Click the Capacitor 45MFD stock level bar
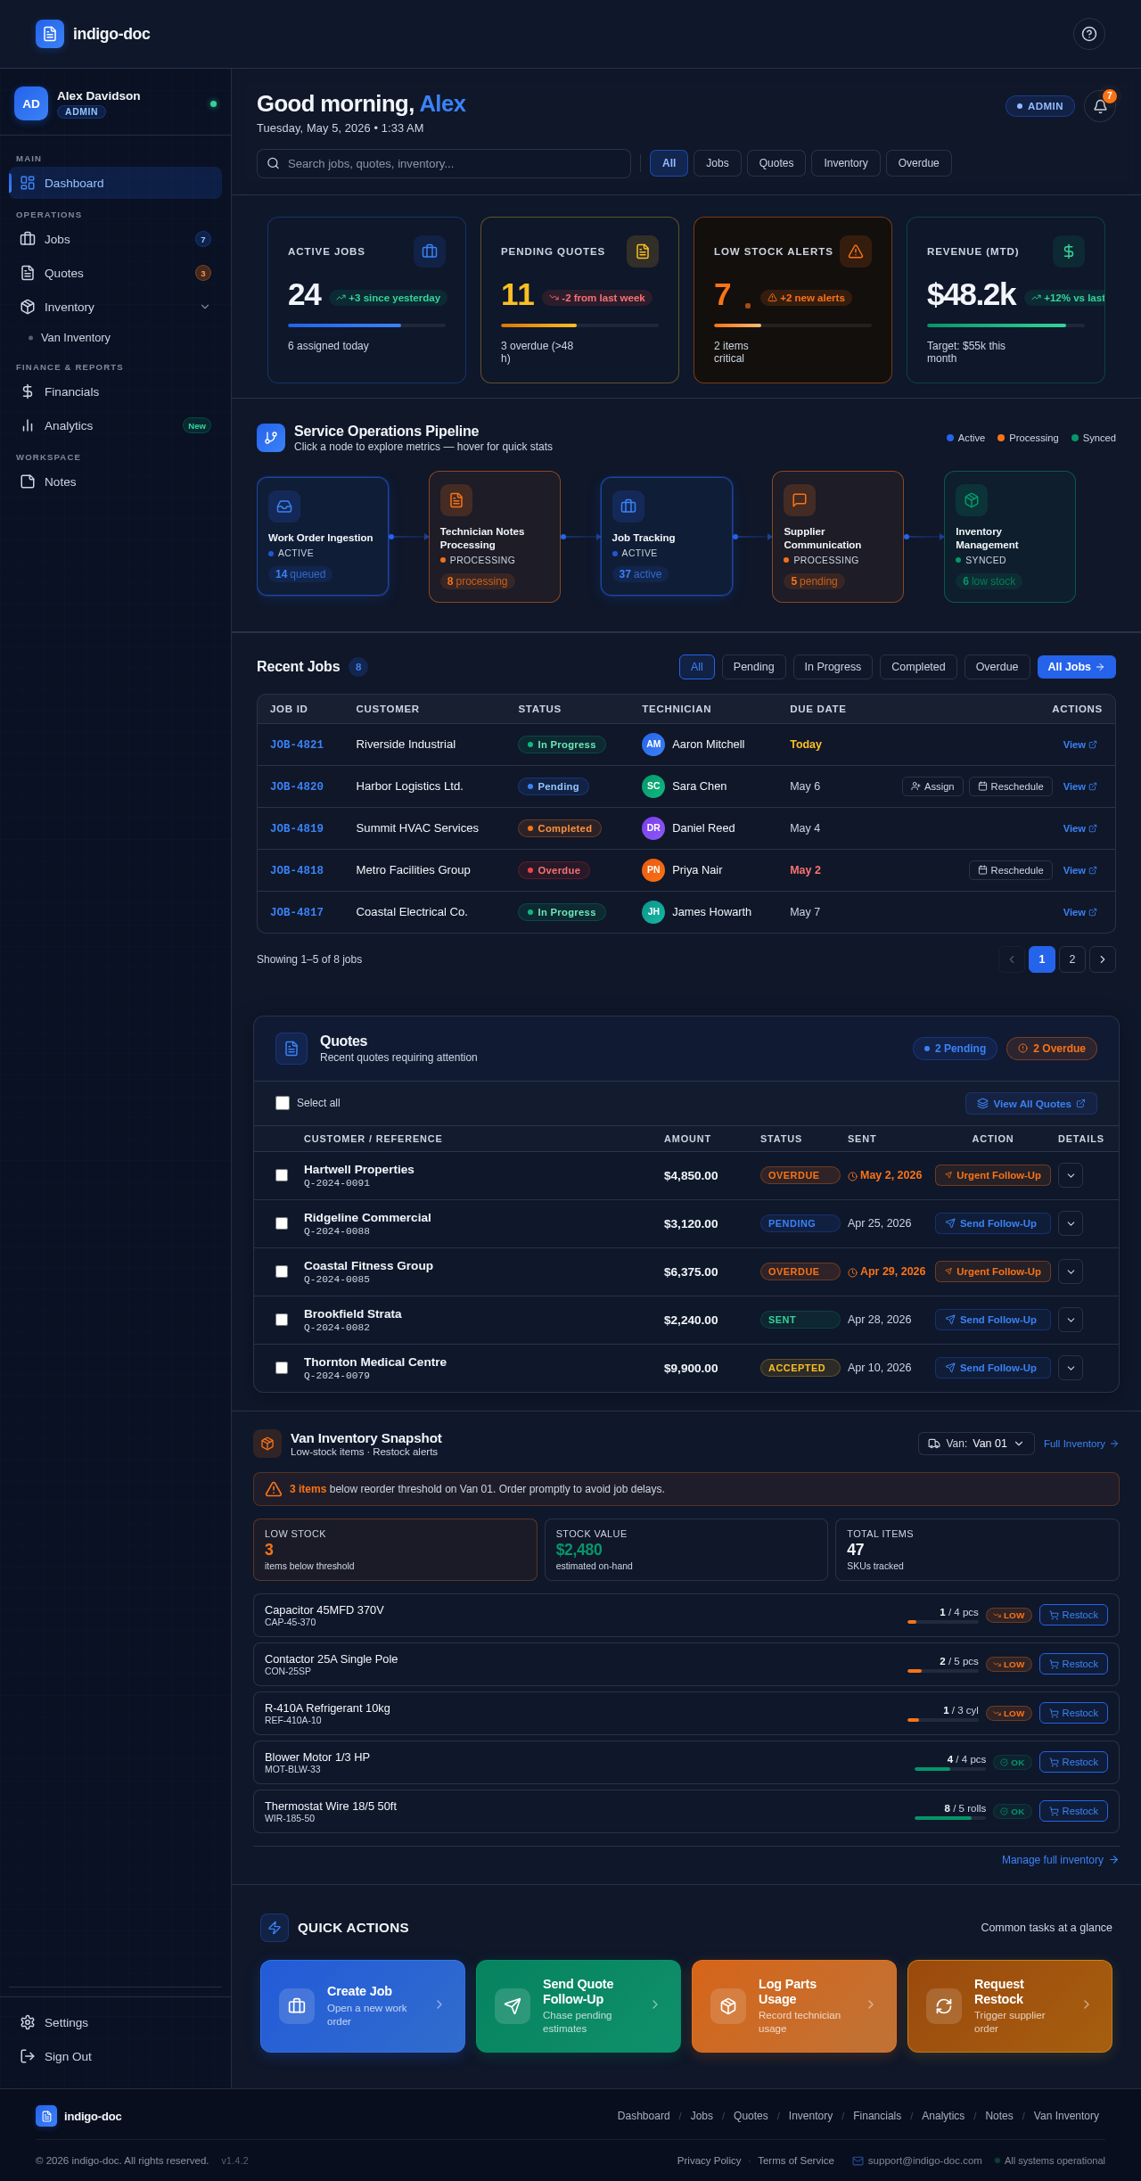Viewport: 1141px width, 2181px height. click(943, 1622)
